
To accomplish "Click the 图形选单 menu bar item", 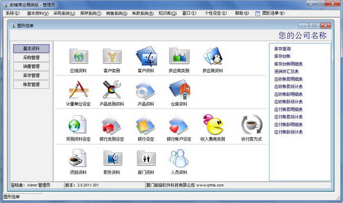I will click(270, 13).
